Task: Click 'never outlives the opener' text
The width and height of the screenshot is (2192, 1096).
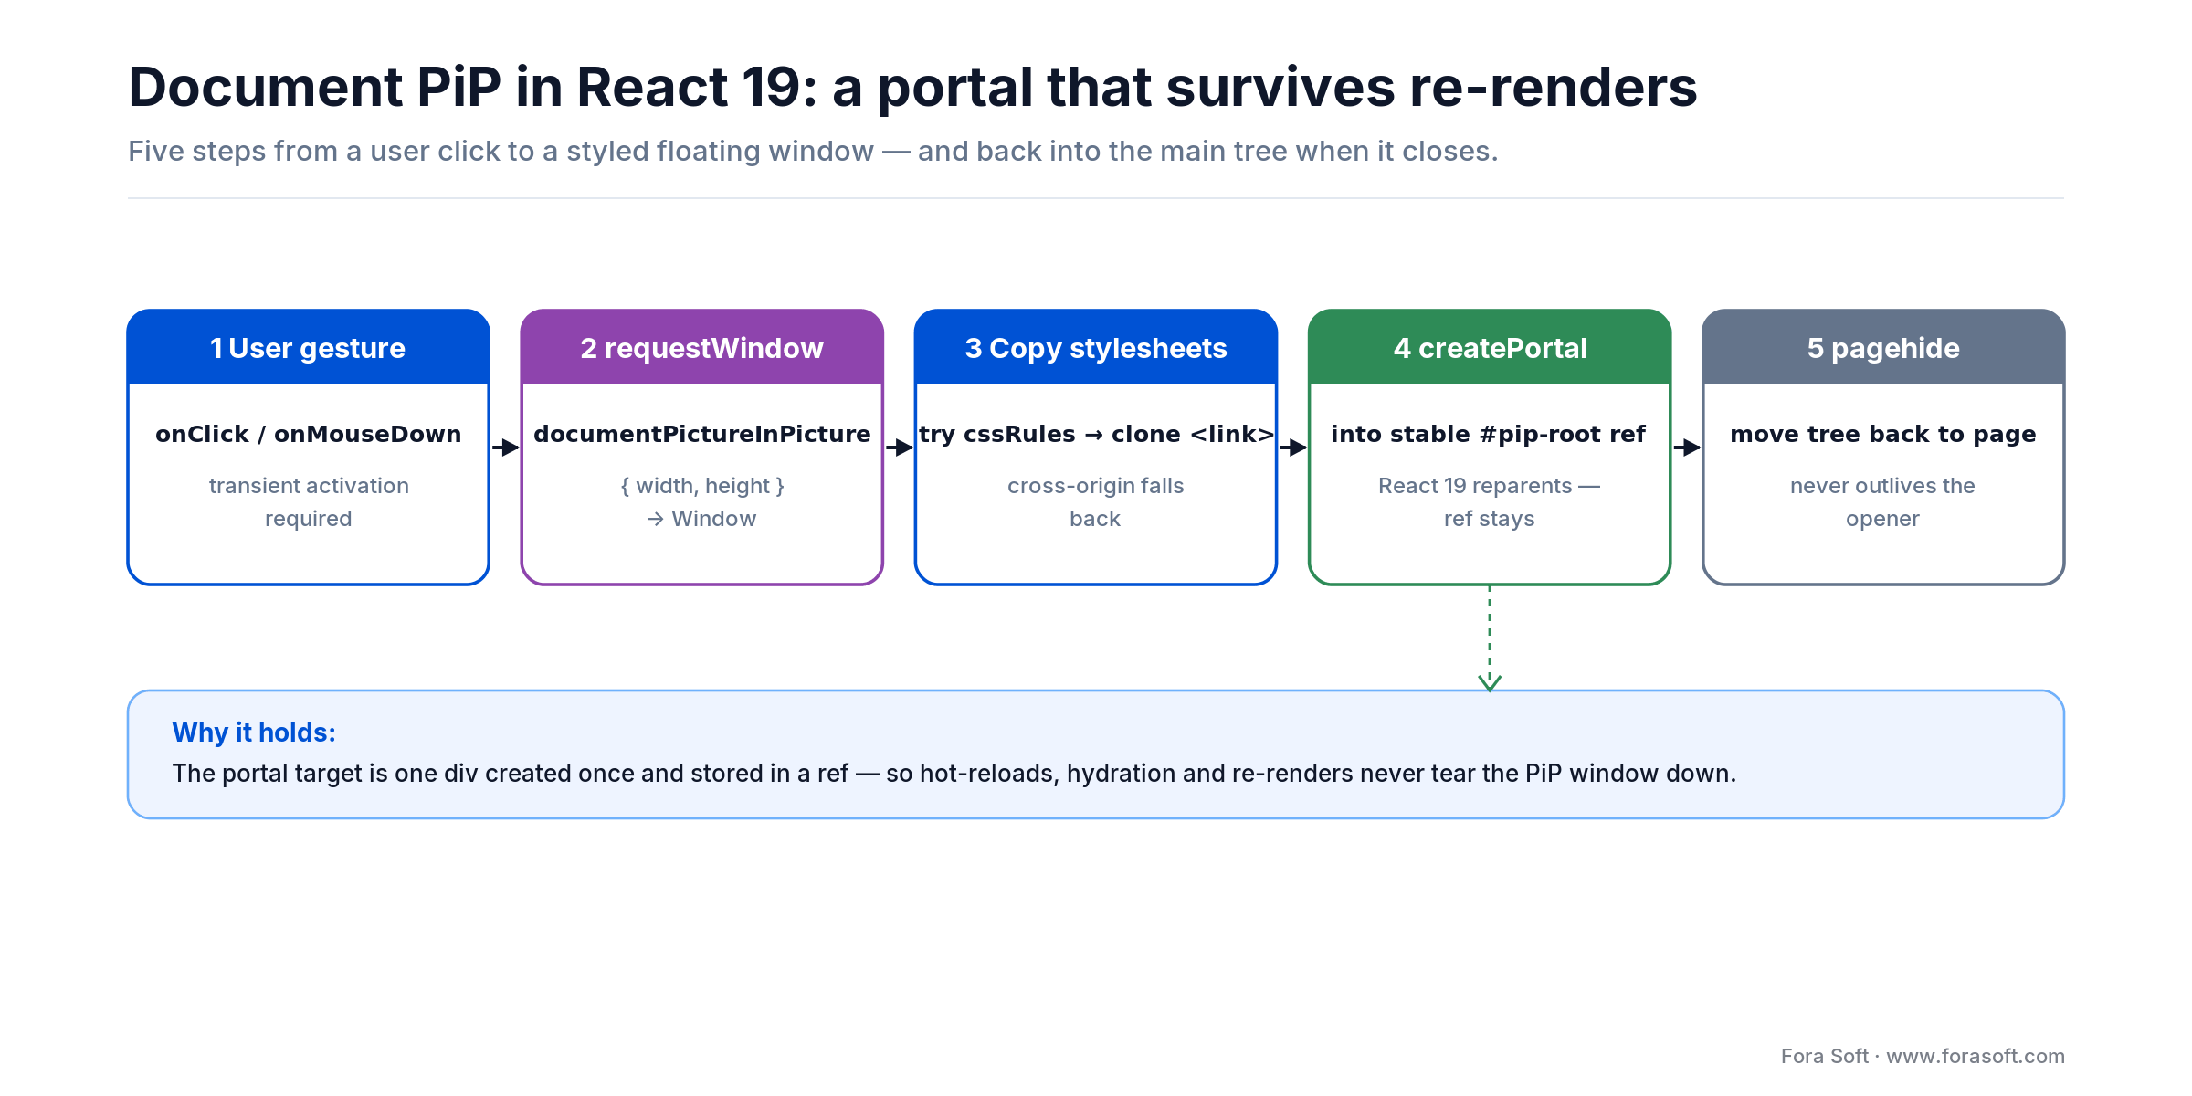Action: point(1883,502)
